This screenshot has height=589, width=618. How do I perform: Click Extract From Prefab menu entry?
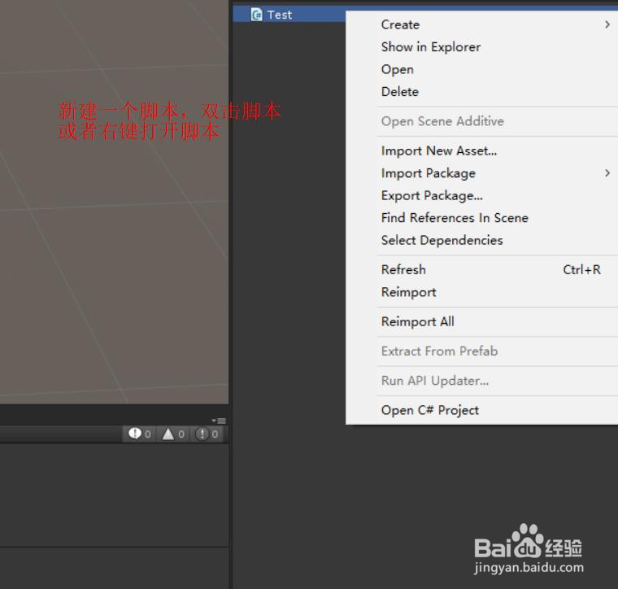click(481, 351)
